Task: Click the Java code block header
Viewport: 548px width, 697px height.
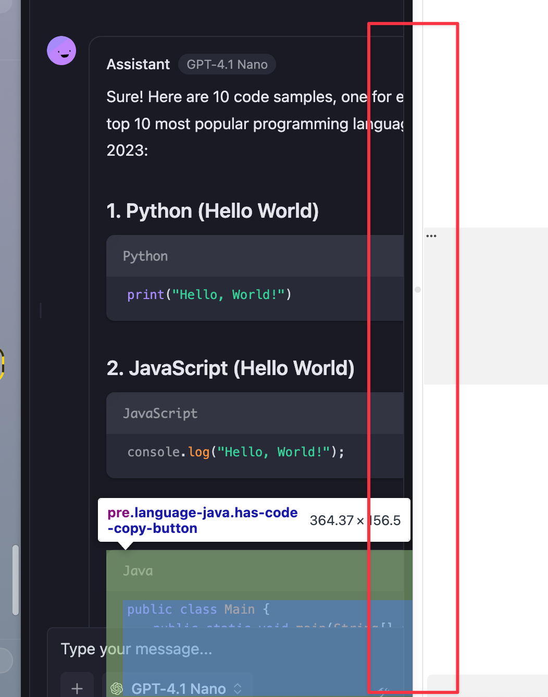Action: click(259, 571)
